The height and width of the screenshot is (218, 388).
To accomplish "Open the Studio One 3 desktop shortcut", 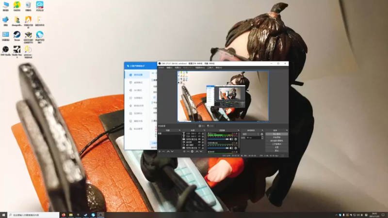I will point(17,51).
